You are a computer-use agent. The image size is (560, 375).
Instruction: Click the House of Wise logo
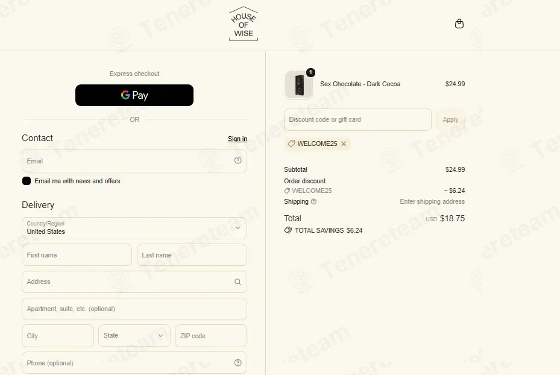pyautogui.click(x=243, y=24)
